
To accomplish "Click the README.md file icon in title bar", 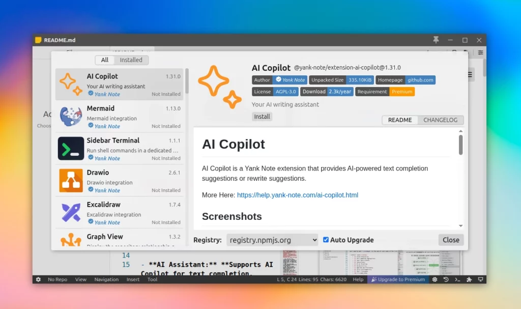I will click(38, 40).
